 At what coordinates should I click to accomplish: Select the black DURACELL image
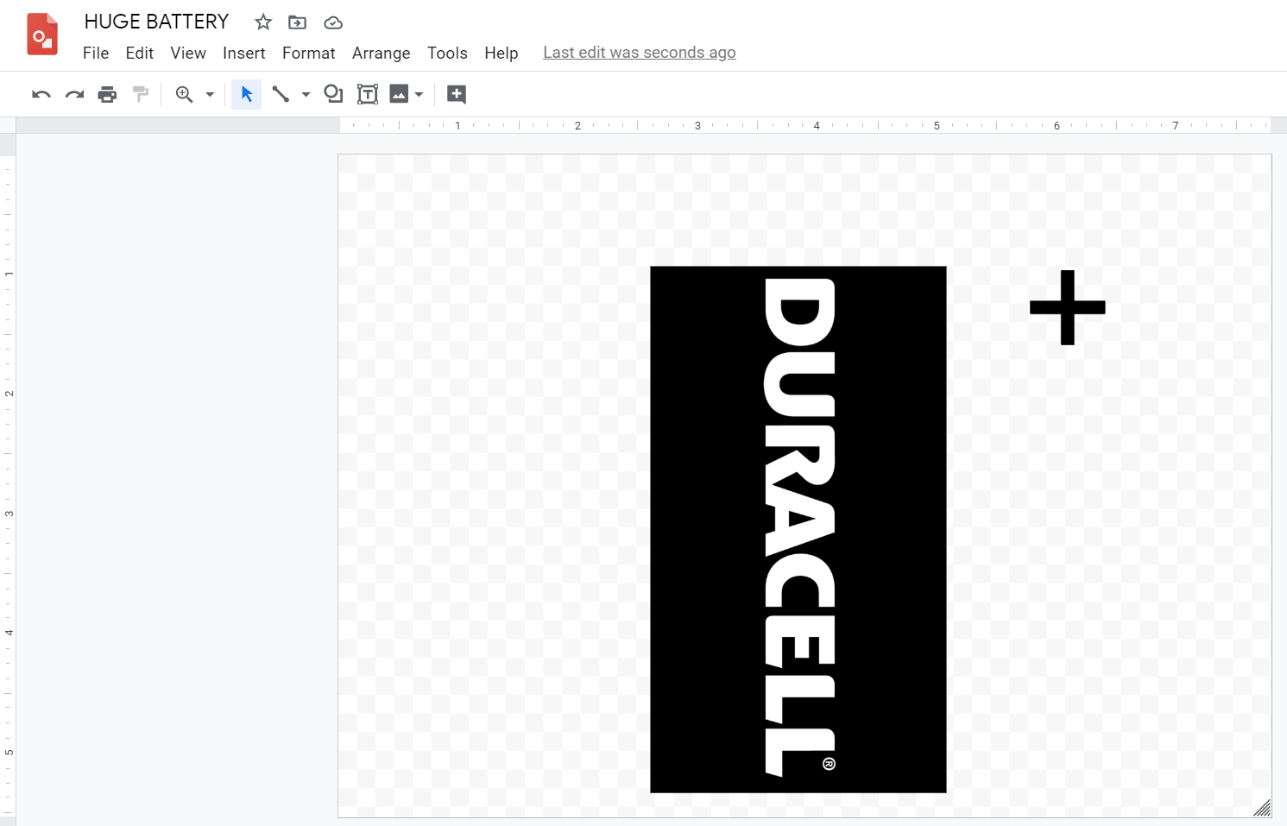(x=798, y=529)
